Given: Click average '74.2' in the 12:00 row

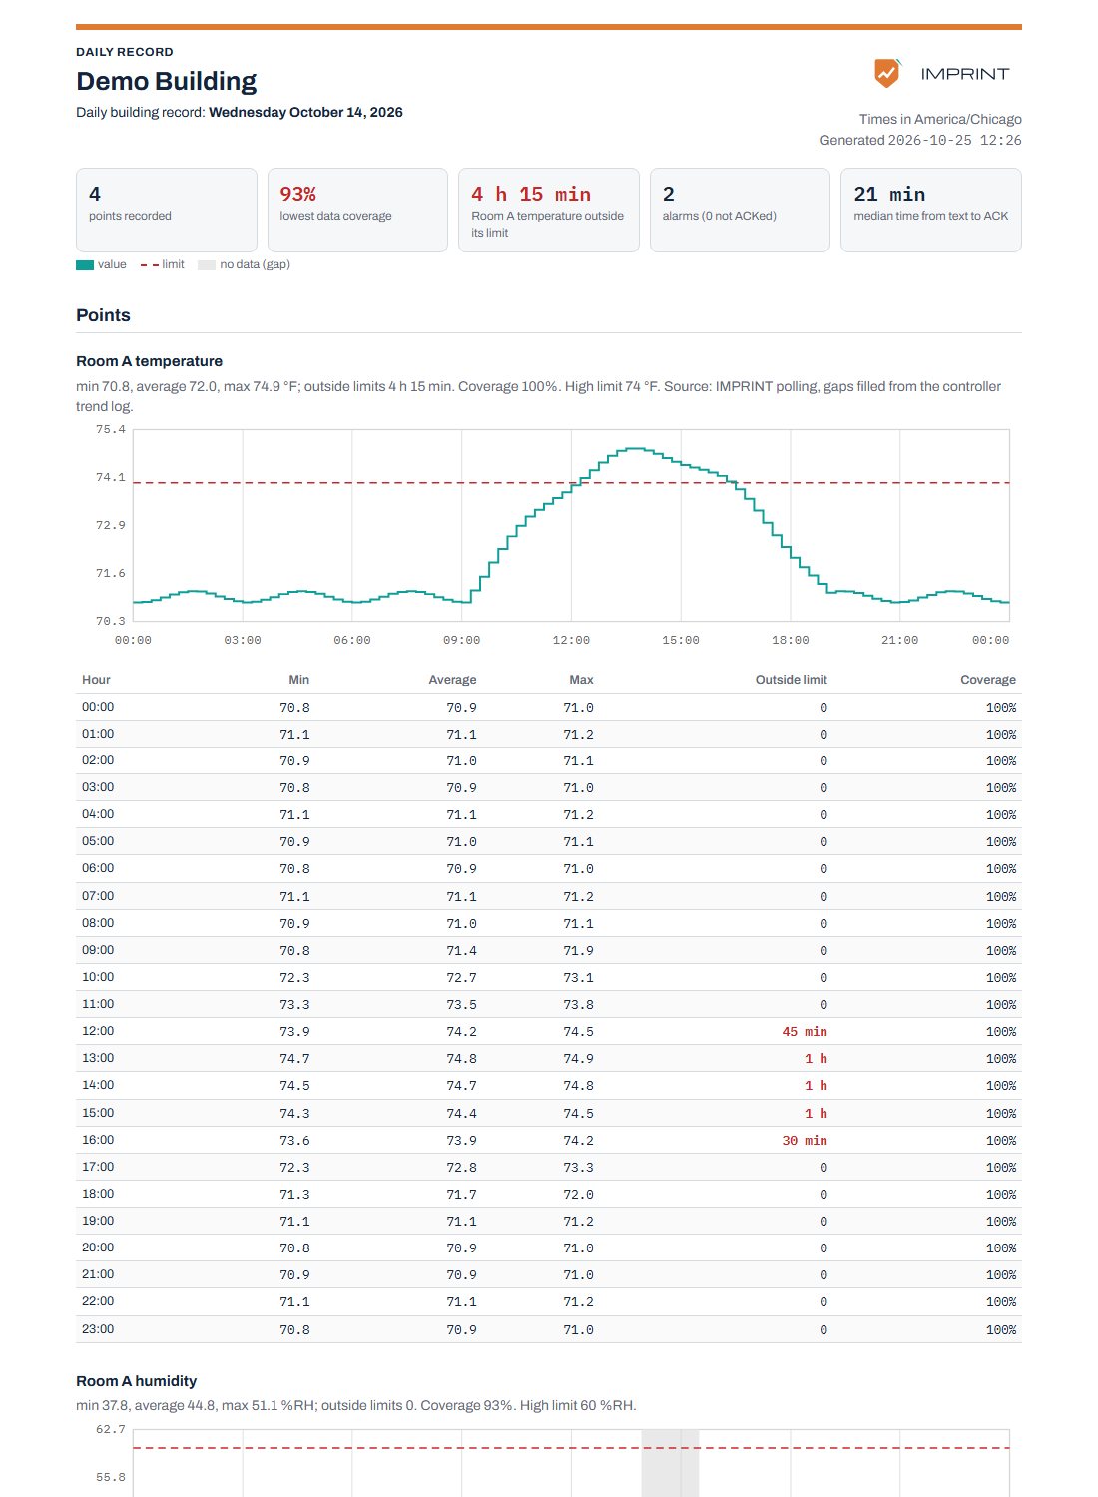Looking at the screenshot, I should (x=461, y=1032).
